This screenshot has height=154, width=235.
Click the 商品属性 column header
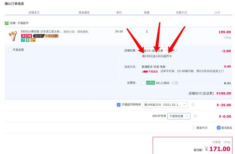click(x=84, y=12)
